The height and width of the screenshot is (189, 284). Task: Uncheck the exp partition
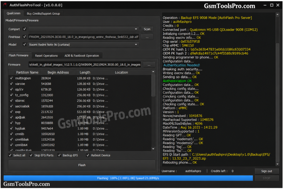11,112
